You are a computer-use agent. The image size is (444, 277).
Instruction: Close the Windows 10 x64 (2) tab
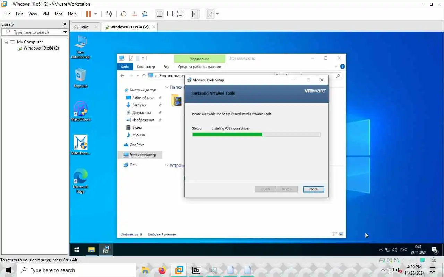tap(154, 27)
